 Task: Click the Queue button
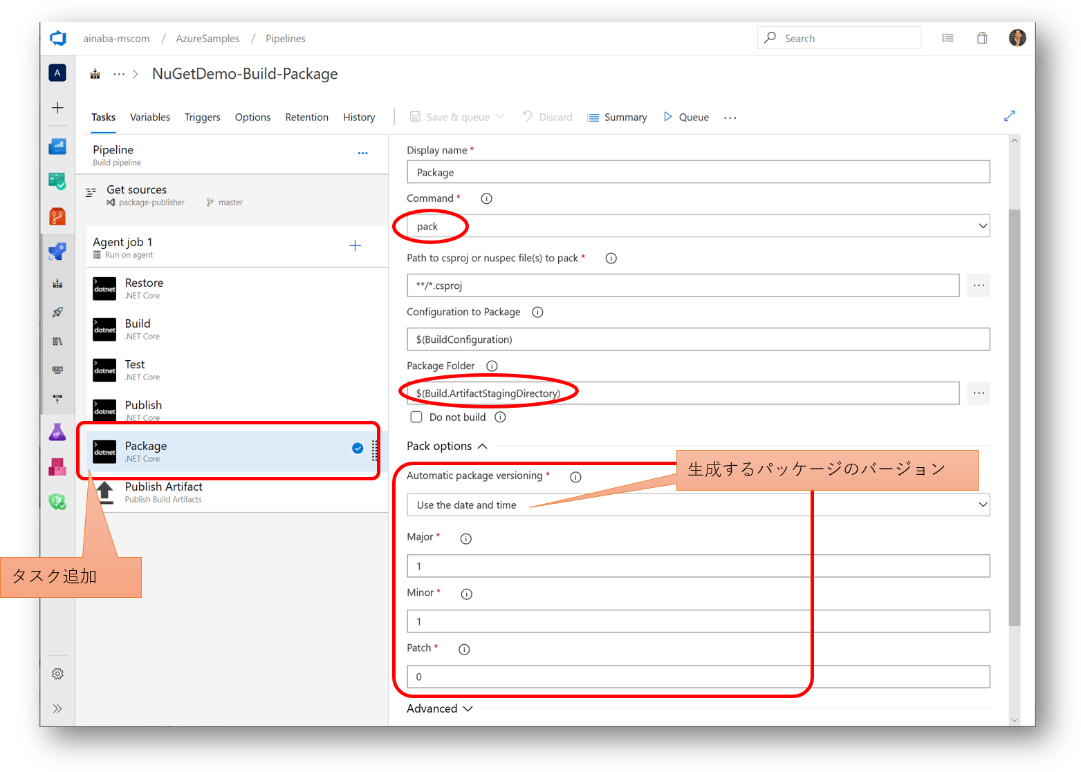point(686,117)
